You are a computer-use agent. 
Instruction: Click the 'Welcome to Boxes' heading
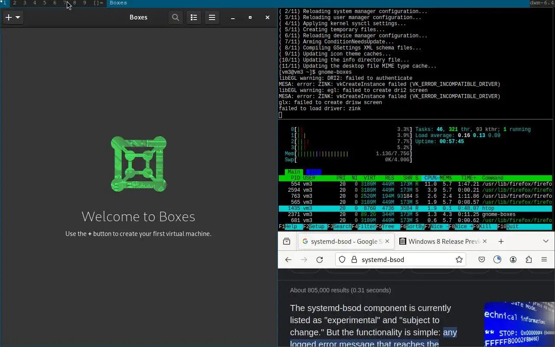(x=138, y=216)
